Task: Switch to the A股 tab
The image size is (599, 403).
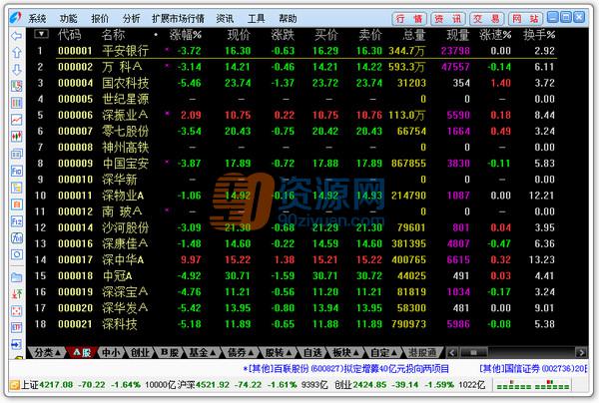Action: [82, 353]
